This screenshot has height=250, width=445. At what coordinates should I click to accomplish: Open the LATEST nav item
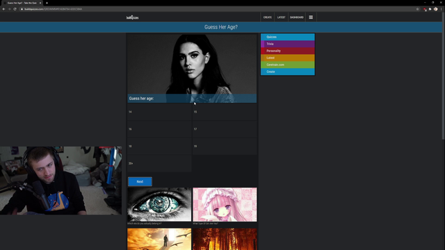[281, 17]
